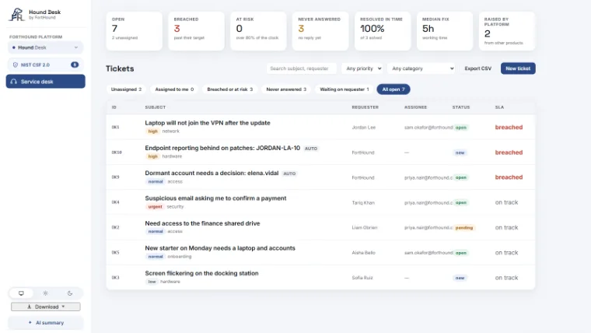
Task: Open the Hound Desk platform dropdown
Action: pos(45,47)
